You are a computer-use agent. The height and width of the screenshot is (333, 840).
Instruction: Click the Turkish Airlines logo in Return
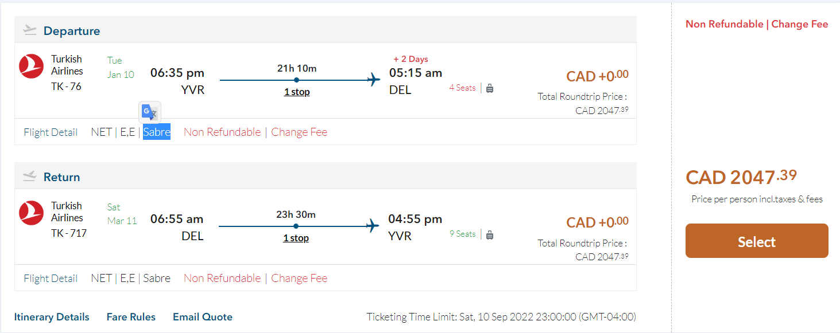coord(31,213)
